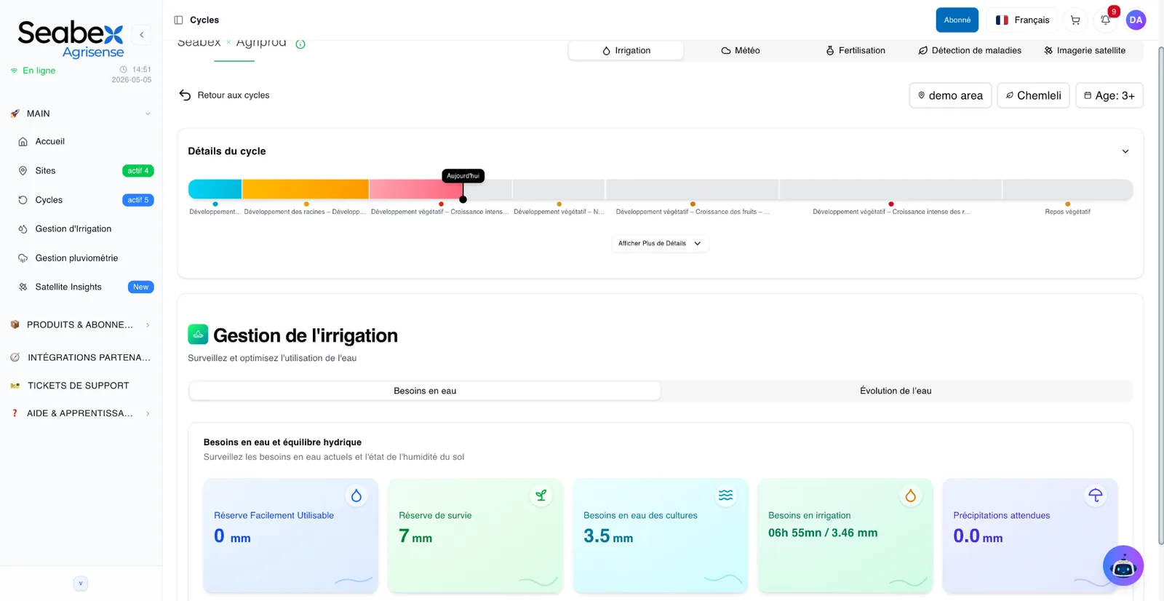This screenshot has width=1164, height=601.
Task: Click the pink growth stage on cycle timeline
Action: pyautogui.click(x=416, y=189)
